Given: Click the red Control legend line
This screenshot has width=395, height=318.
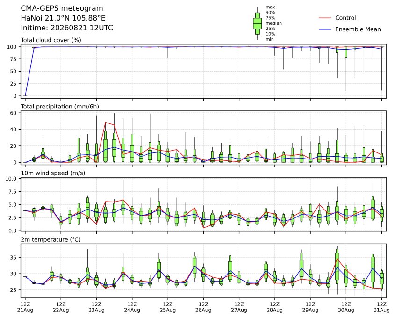Looking at the screenshot, I should tap(325, 18).
